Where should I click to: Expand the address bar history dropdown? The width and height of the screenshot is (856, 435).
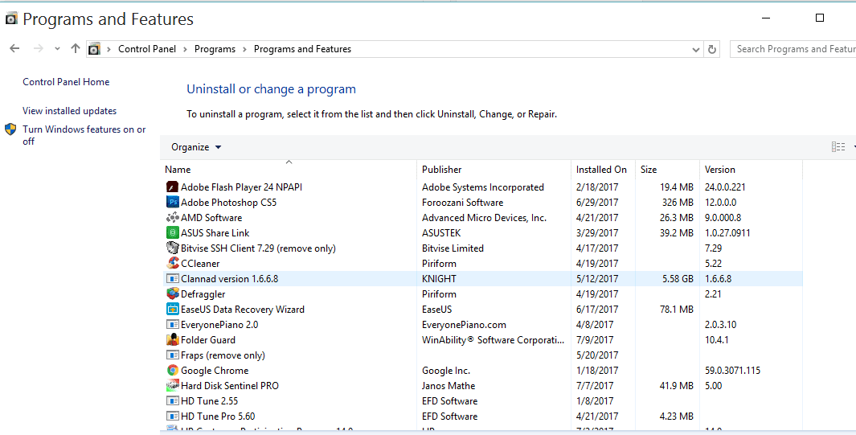point(695,49)
